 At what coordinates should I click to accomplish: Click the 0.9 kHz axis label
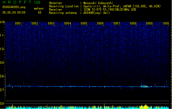coord(2,63)
